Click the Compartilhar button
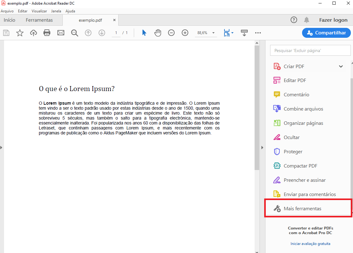Screen dimensions: 353x253 coord(326,33)
